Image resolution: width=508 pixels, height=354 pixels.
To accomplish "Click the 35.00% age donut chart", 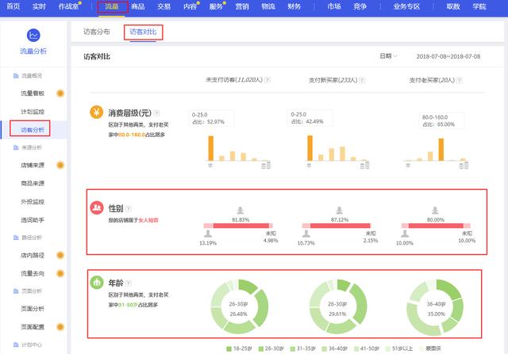I will pyautogui.click(x=435, y=307).
